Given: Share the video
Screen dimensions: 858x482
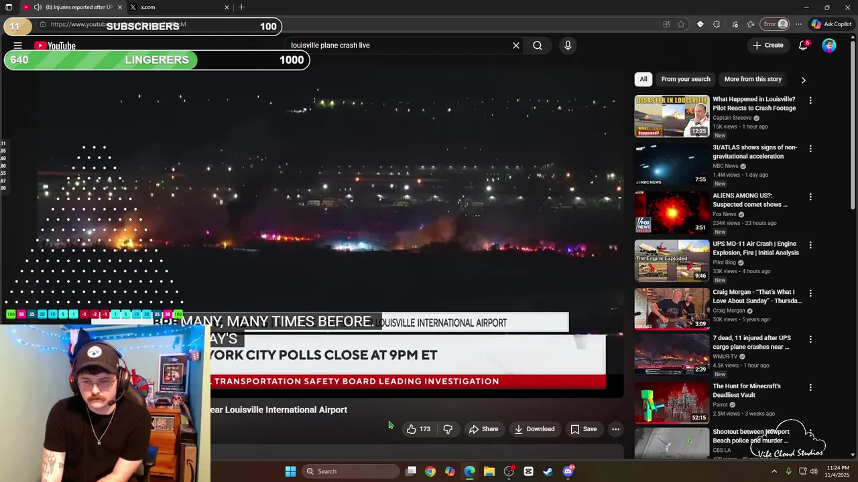Looking at the screenshot, I should tap(483, 429).
